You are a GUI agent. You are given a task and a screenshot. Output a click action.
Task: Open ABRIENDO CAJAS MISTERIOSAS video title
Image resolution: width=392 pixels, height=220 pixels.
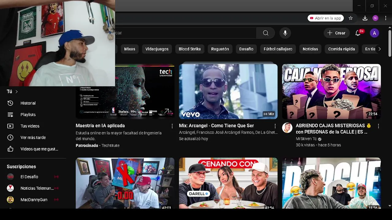tap(333, 129)
